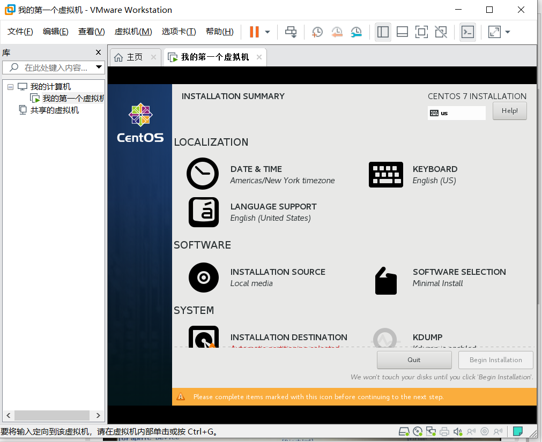The width and height of the screenshot is (542, 442).
Task: Open the 虚拟机(M) menu
Action: (133, 32)
